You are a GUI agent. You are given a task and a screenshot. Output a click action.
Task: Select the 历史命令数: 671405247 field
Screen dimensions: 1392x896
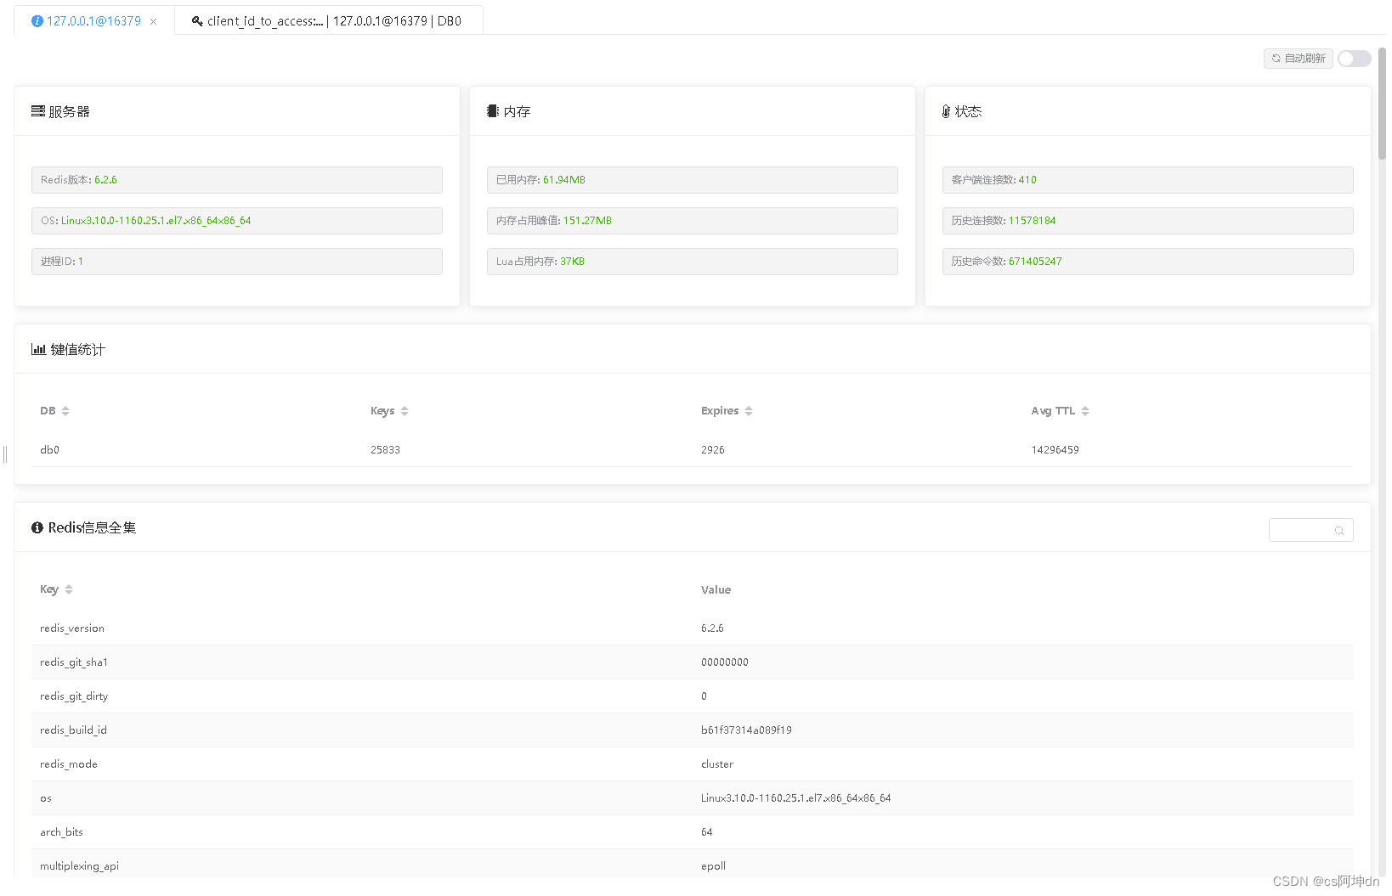coord(1148,262)
